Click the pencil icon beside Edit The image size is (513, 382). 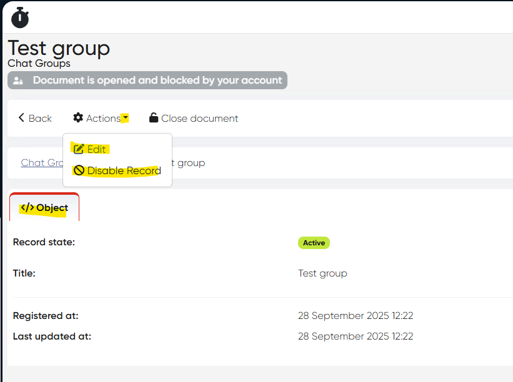(79, 149)
